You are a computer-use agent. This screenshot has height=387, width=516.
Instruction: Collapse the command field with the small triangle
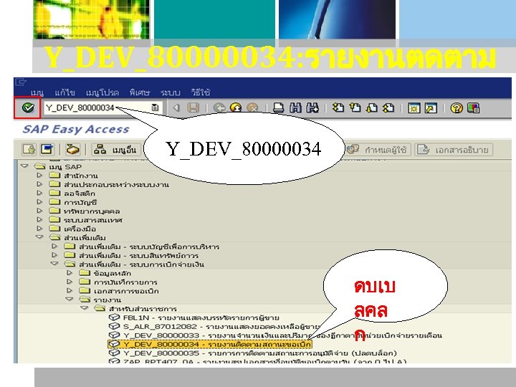click(176, 107)
